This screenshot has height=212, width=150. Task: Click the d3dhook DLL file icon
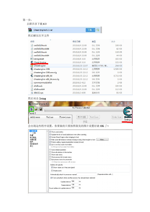tap(32, 86)
